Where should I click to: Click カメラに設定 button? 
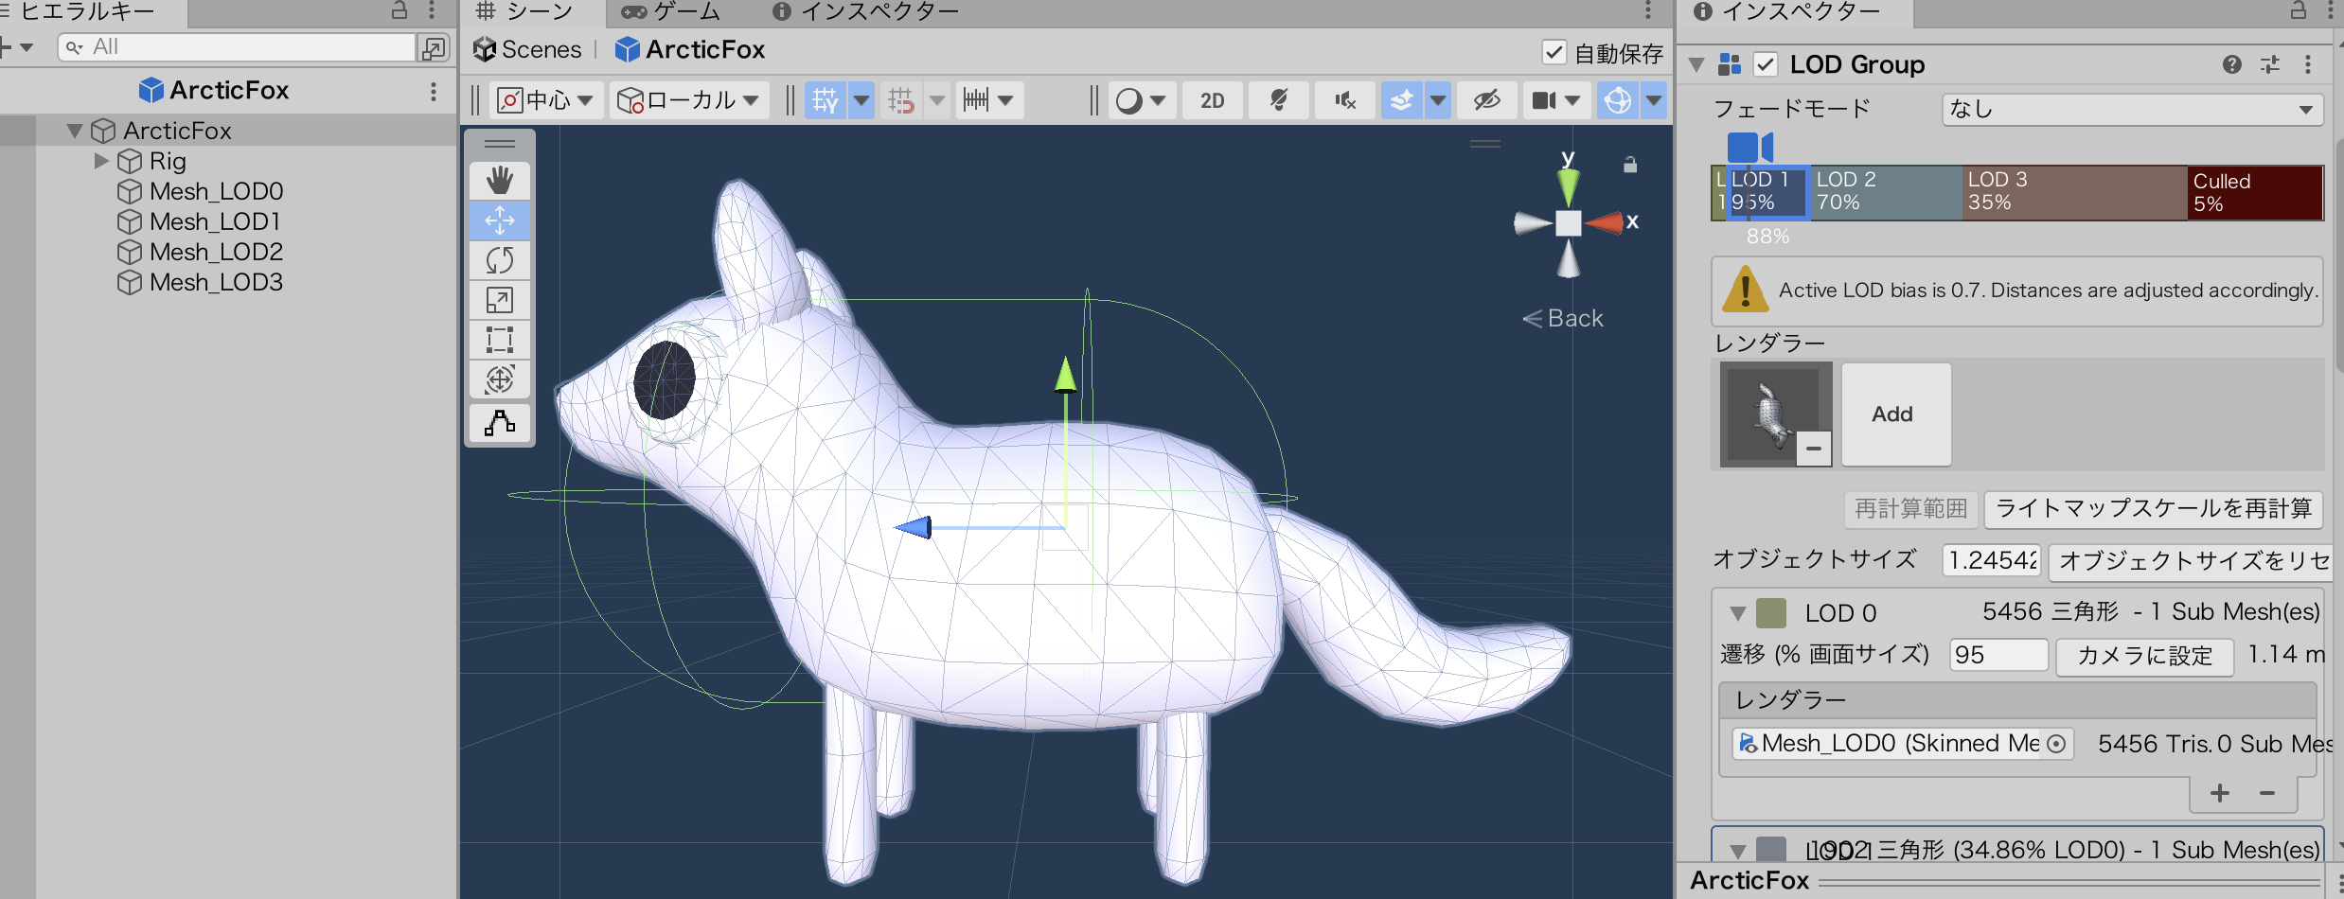tap(2145, 656)
